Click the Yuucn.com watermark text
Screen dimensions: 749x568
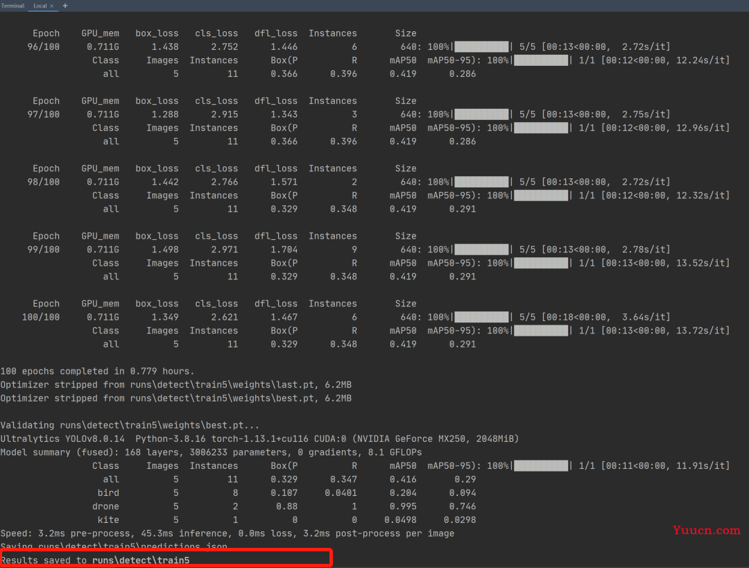[x=707, y=531]
